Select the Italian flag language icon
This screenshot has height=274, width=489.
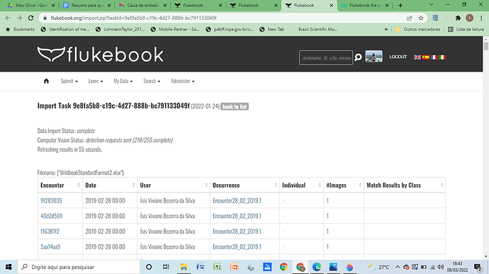pos(442,57)
